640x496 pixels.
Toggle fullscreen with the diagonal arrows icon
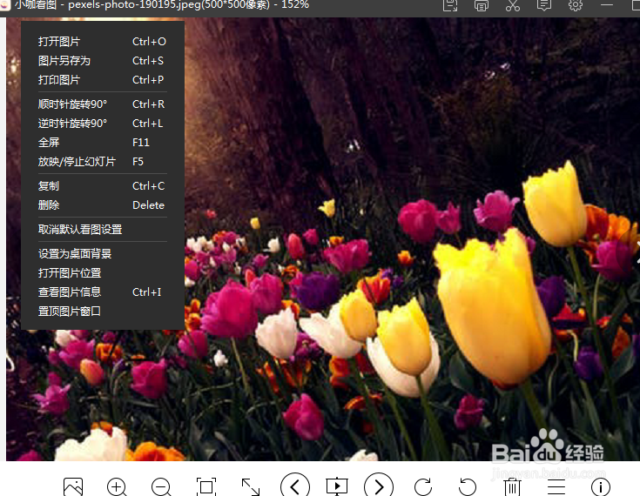coord(251,486)
